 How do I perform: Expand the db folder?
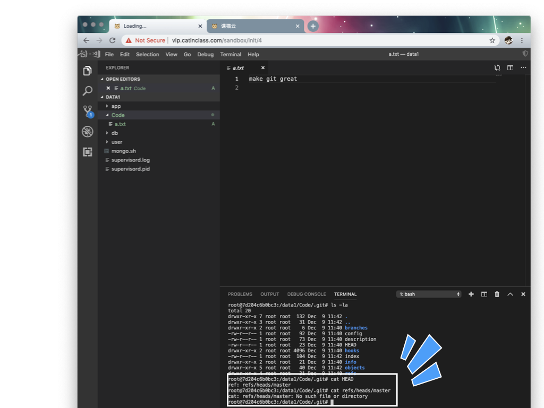[x=114, y=133]
